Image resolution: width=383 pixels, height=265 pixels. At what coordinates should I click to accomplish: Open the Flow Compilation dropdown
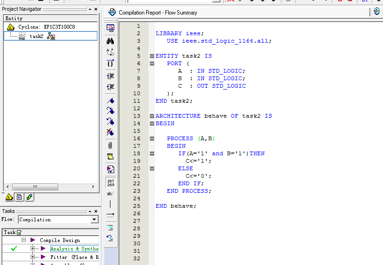tap(94, 220)
